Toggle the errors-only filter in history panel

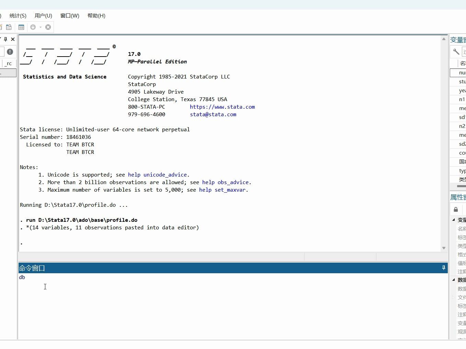[x=10, y=52]
